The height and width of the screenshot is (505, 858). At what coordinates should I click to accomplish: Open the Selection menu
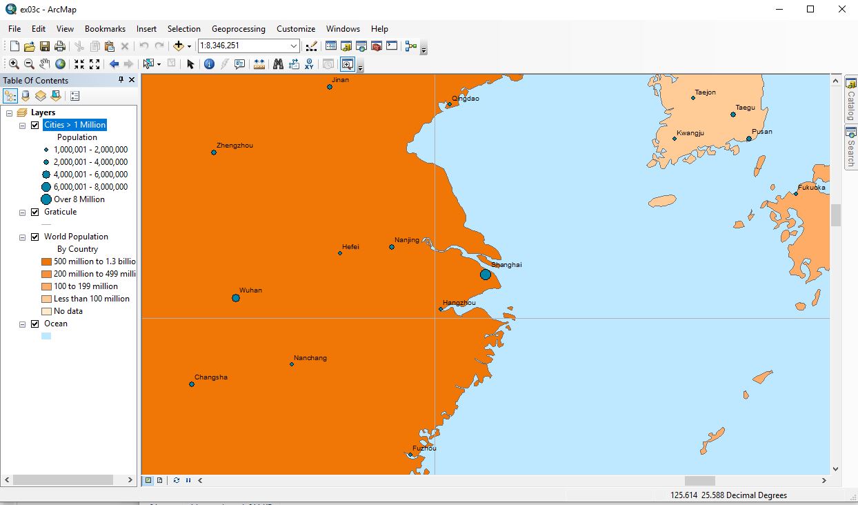[x=184, y=29]
